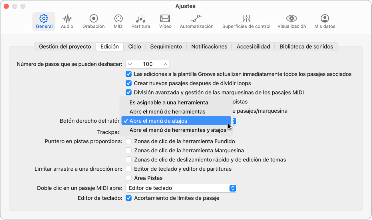
Task: Open the Audio settings icon
Action: [x=67, y=21]
